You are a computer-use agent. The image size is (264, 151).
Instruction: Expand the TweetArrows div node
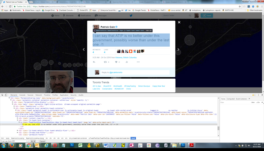click(14, 106)
